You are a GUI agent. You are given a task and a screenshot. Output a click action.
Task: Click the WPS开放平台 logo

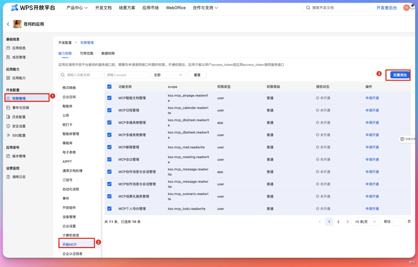(33, 8)
